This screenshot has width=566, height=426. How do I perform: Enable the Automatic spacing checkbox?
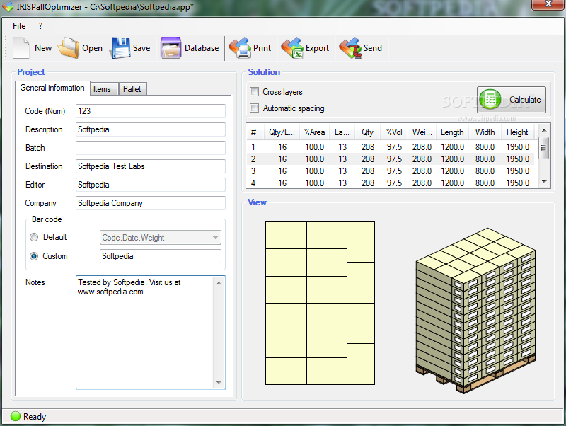(x=255, y=108)
